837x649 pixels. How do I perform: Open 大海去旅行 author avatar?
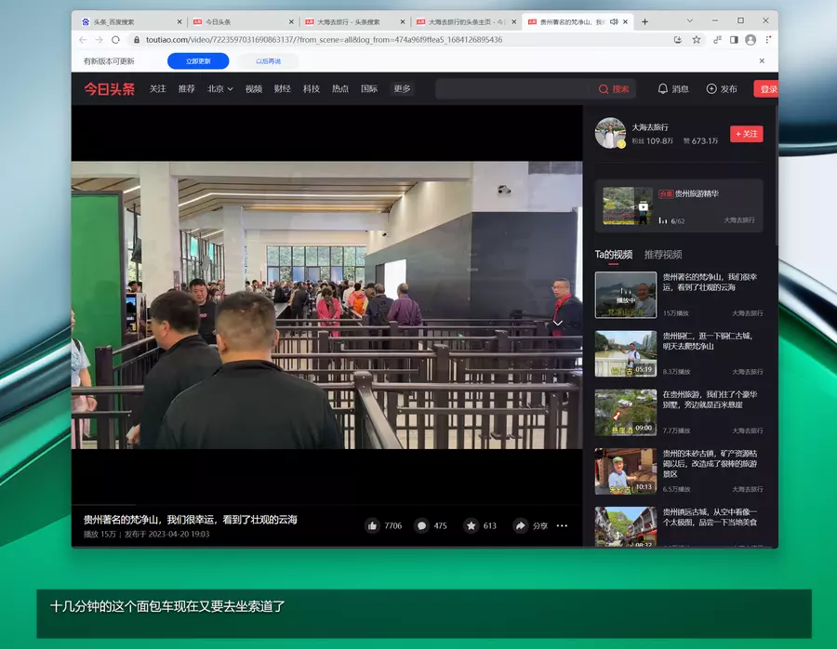[x=610, y=133]
